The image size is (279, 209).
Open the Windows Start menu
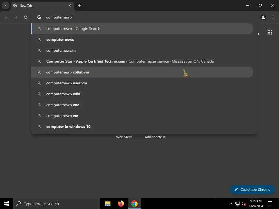pos(7,204)
